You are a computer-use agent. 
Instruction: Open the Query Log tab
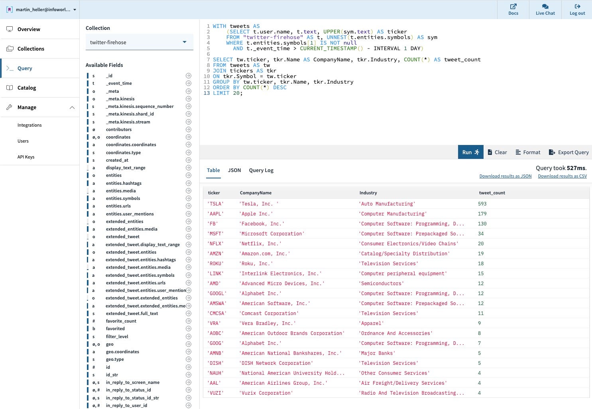(x=261, y=170)
